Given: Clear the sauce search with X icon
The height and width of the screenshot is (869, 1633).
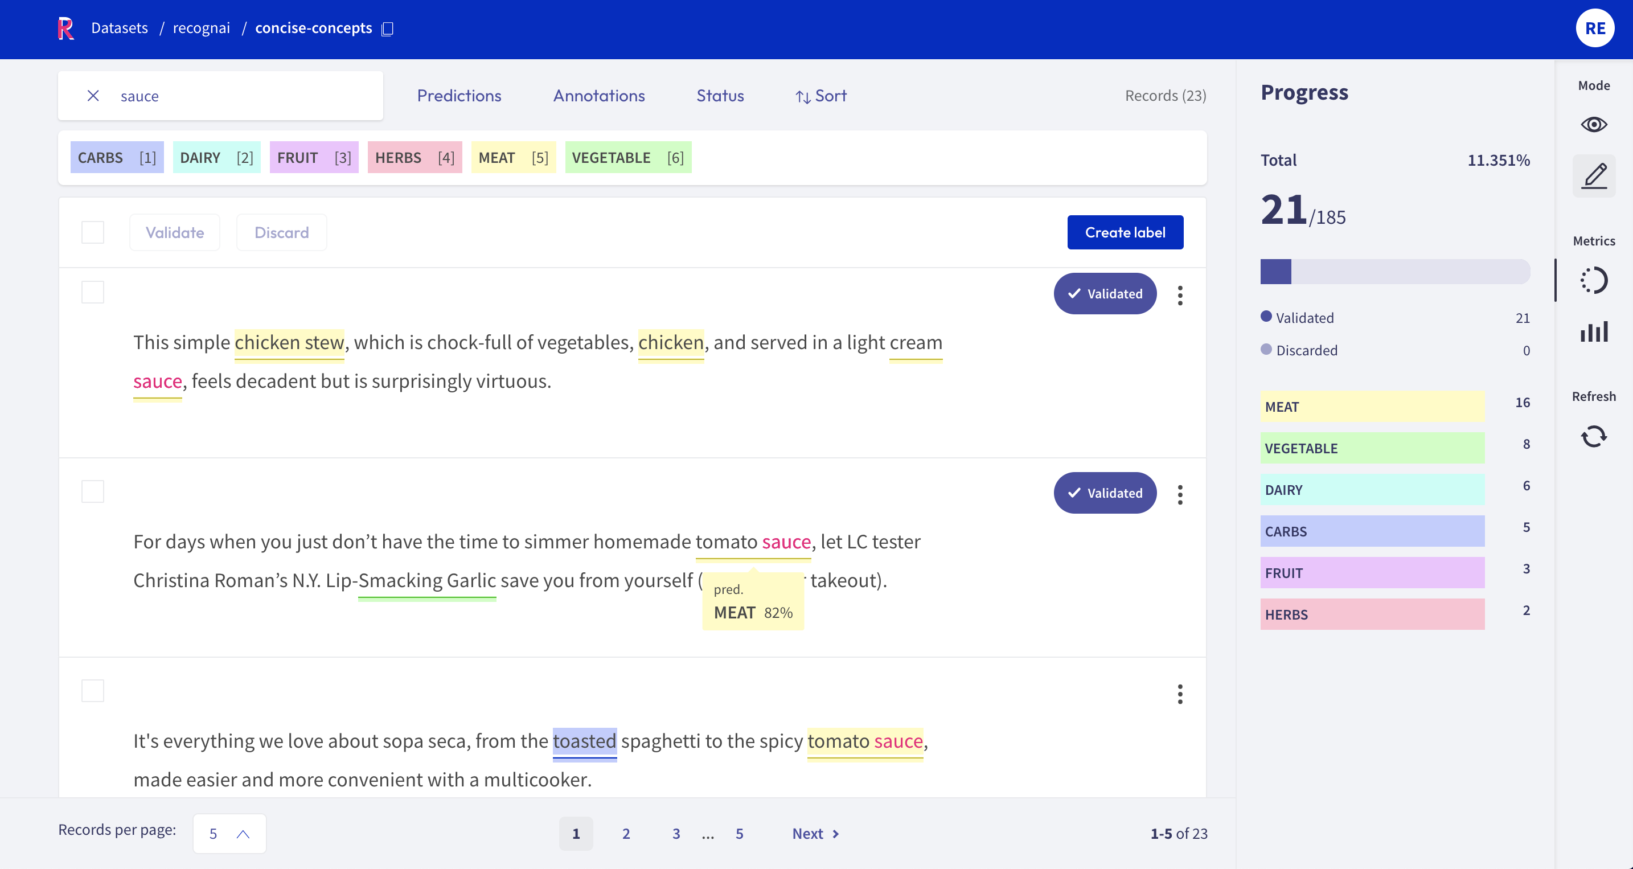Looking at the screenshot, I should 93,96.
